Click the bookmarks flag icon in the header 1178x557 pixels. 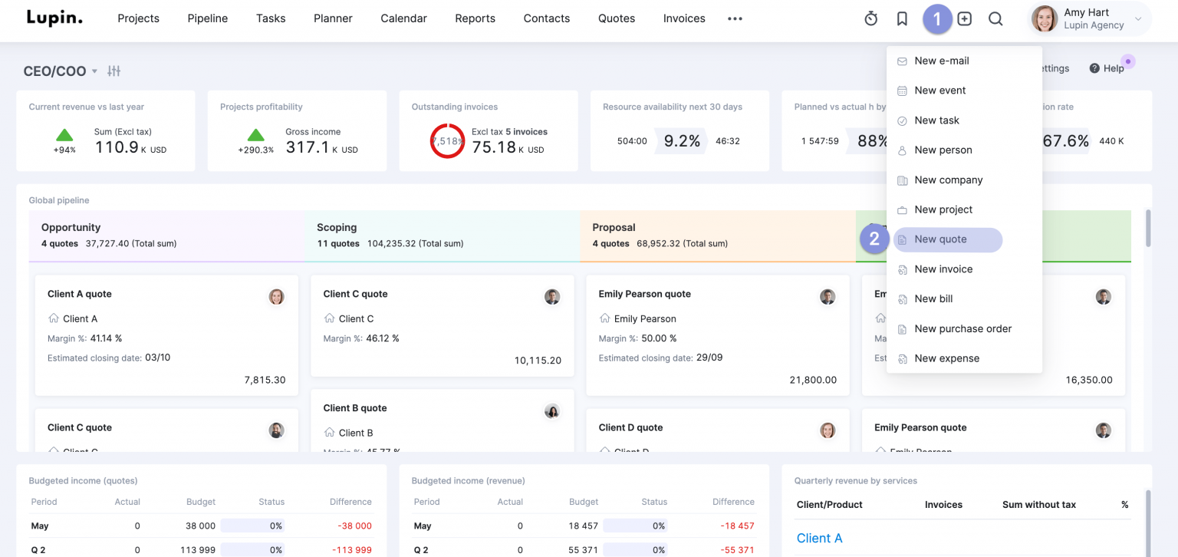pos(902,18)
